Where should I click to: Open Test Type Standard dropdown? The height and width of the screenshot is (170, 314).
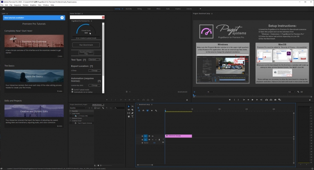94,60
